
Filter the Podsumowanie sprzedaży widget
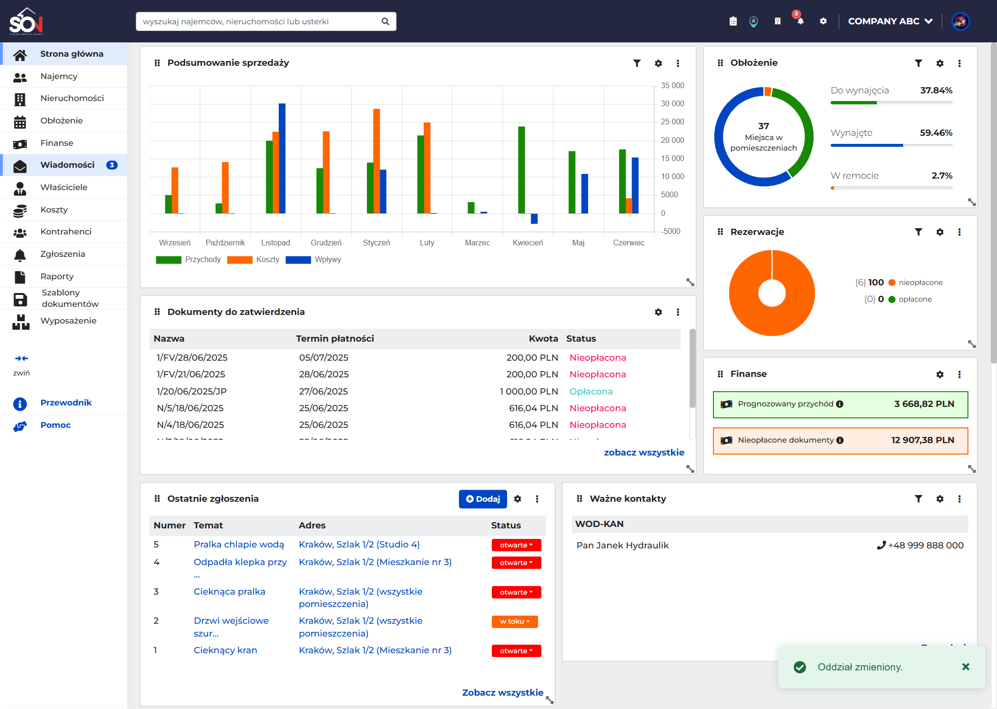point(637,63)
